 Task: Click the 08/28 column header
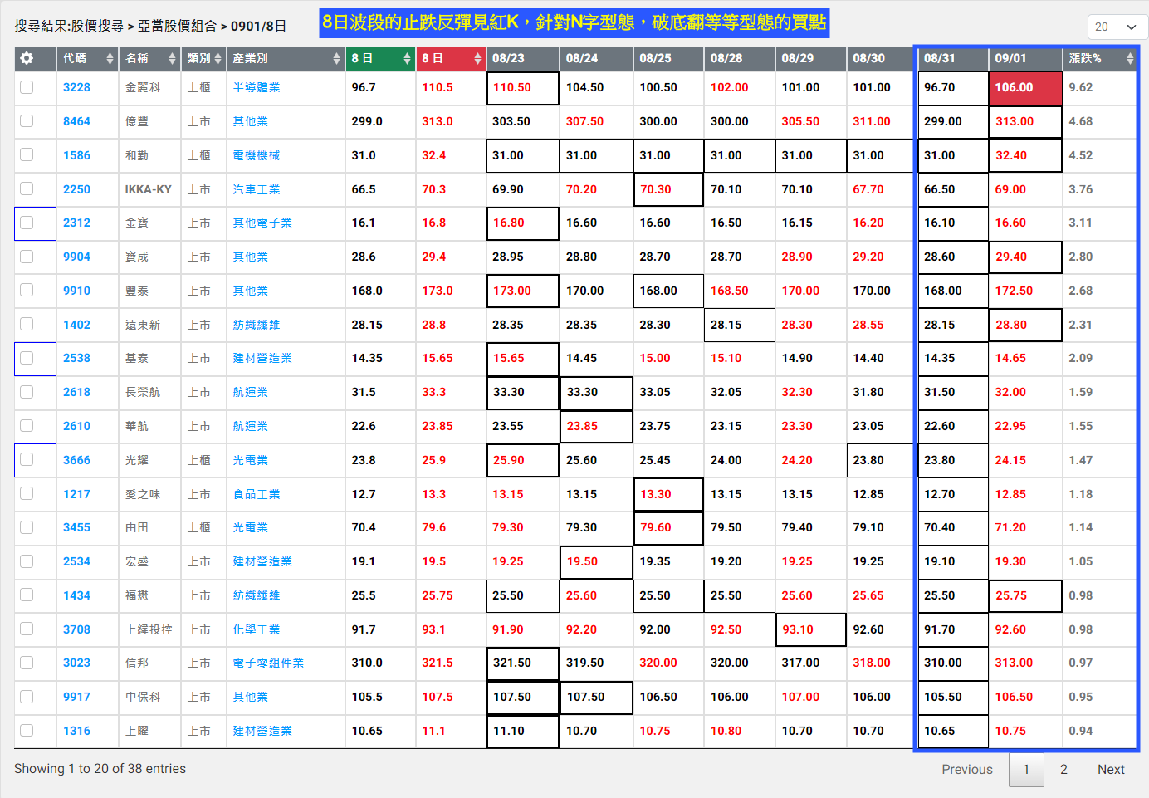tap(740, 58)
